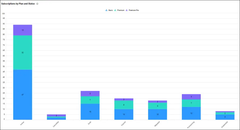Screen dimensions: 240x130
Task: Click the 25 value on the y-axis
Action: tap(4, 93)
